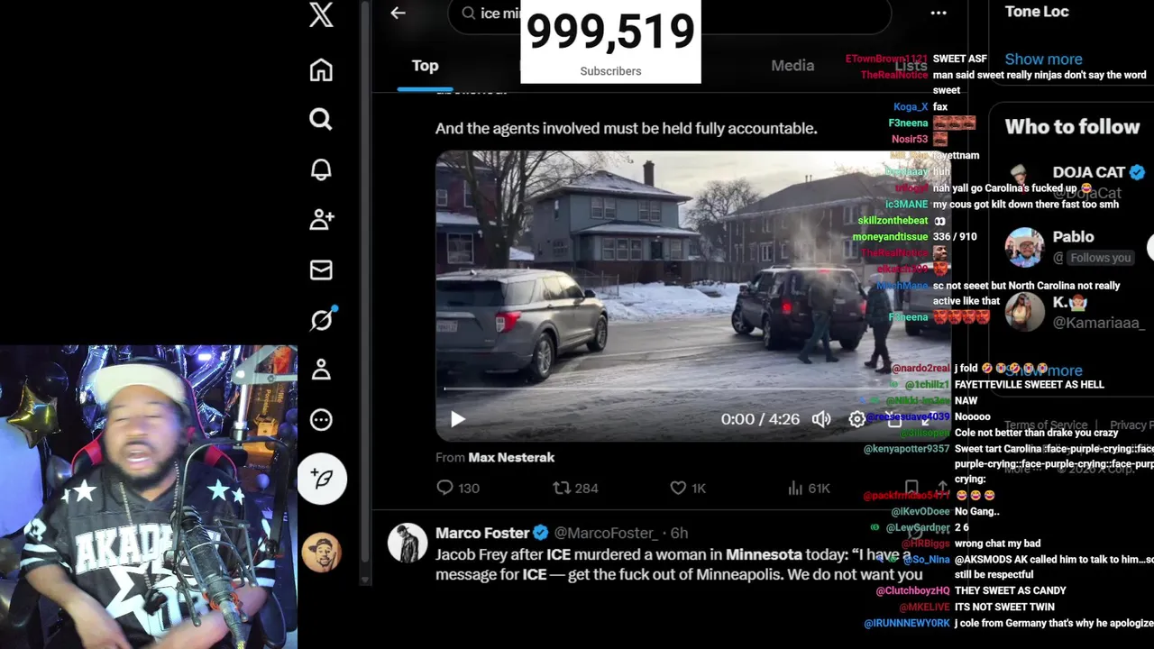Seek on the video progress bar
1154x649 pixels.
click(x=692, y=389)
